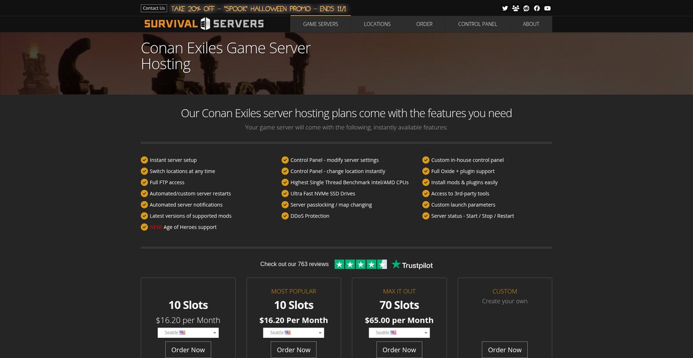This screenshot has width=693, height=358.
Task: Click checkmark icon beside DDoS Protection
Action: (285, 216)
